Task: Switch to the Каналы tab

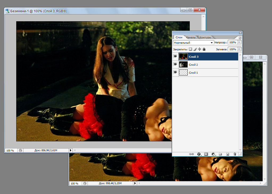Action: tap(191, 37)
